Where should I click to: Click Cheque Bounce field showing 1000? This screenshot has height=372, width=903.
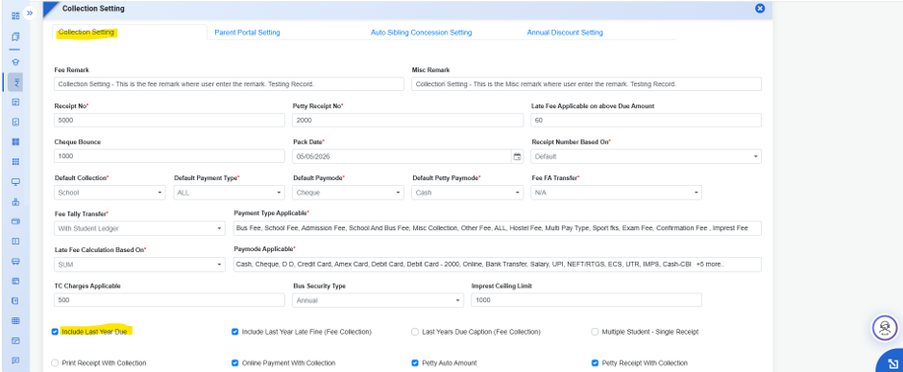coord(170,156)
